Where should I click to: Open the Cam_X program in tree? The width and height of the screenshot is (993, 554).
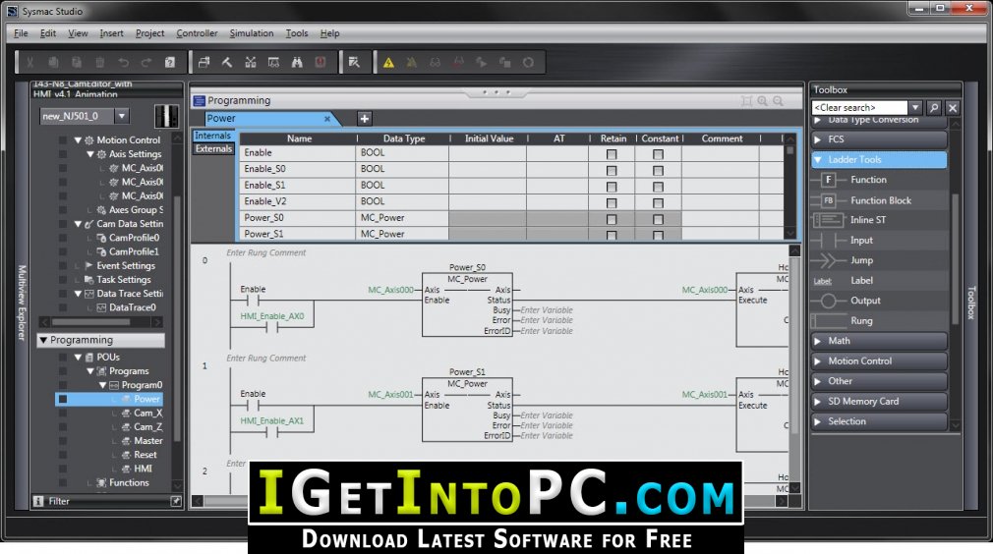coord(147,413)
